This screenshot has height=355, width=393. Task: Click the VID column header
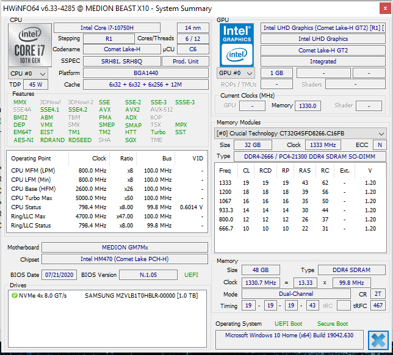191,159
